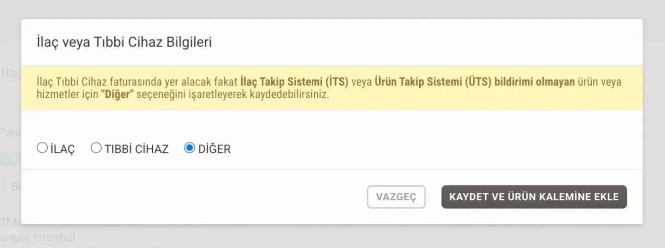Screen dimensions: 665x248
Task: Click the İlaç veya Tıbbi Cihaz Bilgileri title
Action: click(124, 42)
